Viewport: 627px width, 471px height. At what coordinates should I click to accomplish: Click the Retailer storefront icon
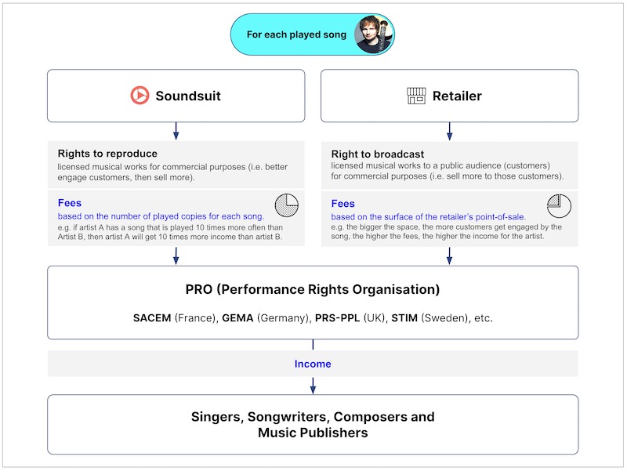(416, 96)
